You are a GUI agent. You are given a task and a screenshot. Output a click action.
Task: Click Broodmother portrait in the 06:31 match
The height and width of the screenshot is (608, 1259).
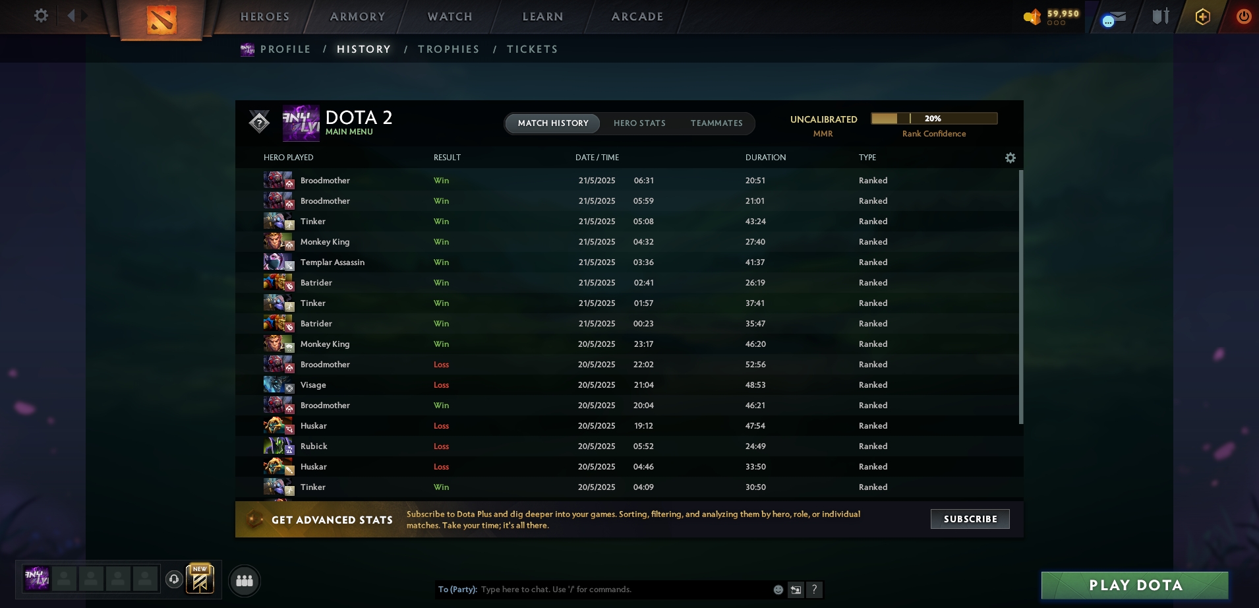tap(278, 180)
